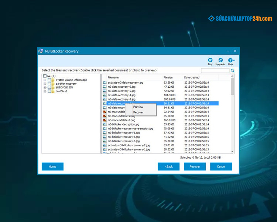Click the image icon of activate-m3-data-recovery.jpg

pos(105,83)
